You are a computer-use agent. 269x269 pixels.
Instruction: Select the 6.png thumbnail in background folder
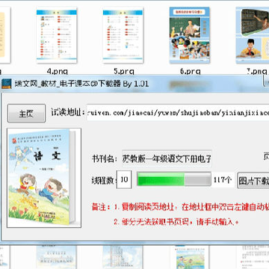tap(190, 35)
